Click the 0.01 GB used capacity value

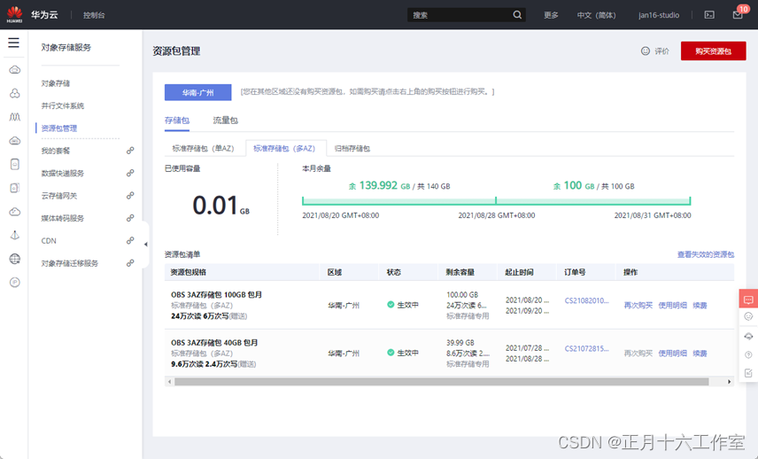[220, 205]
